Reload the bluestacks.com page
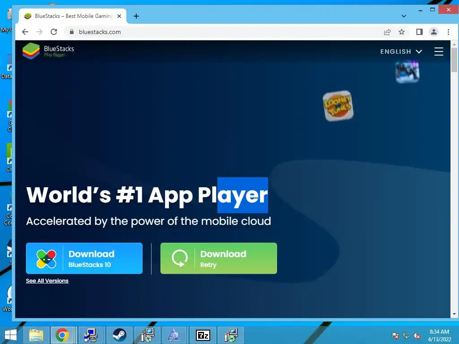 pyautogui.click(x=54, y=32)
